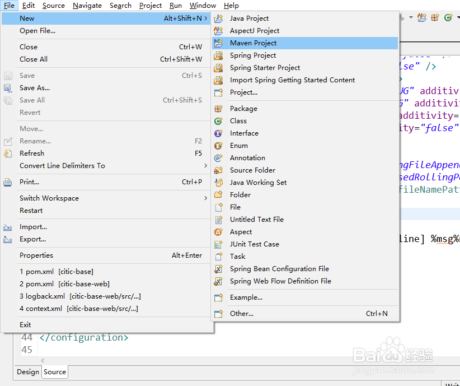Click the Task icon
Image resolution: width=460 pixels, height=386 pixels.
pos(218,257)
